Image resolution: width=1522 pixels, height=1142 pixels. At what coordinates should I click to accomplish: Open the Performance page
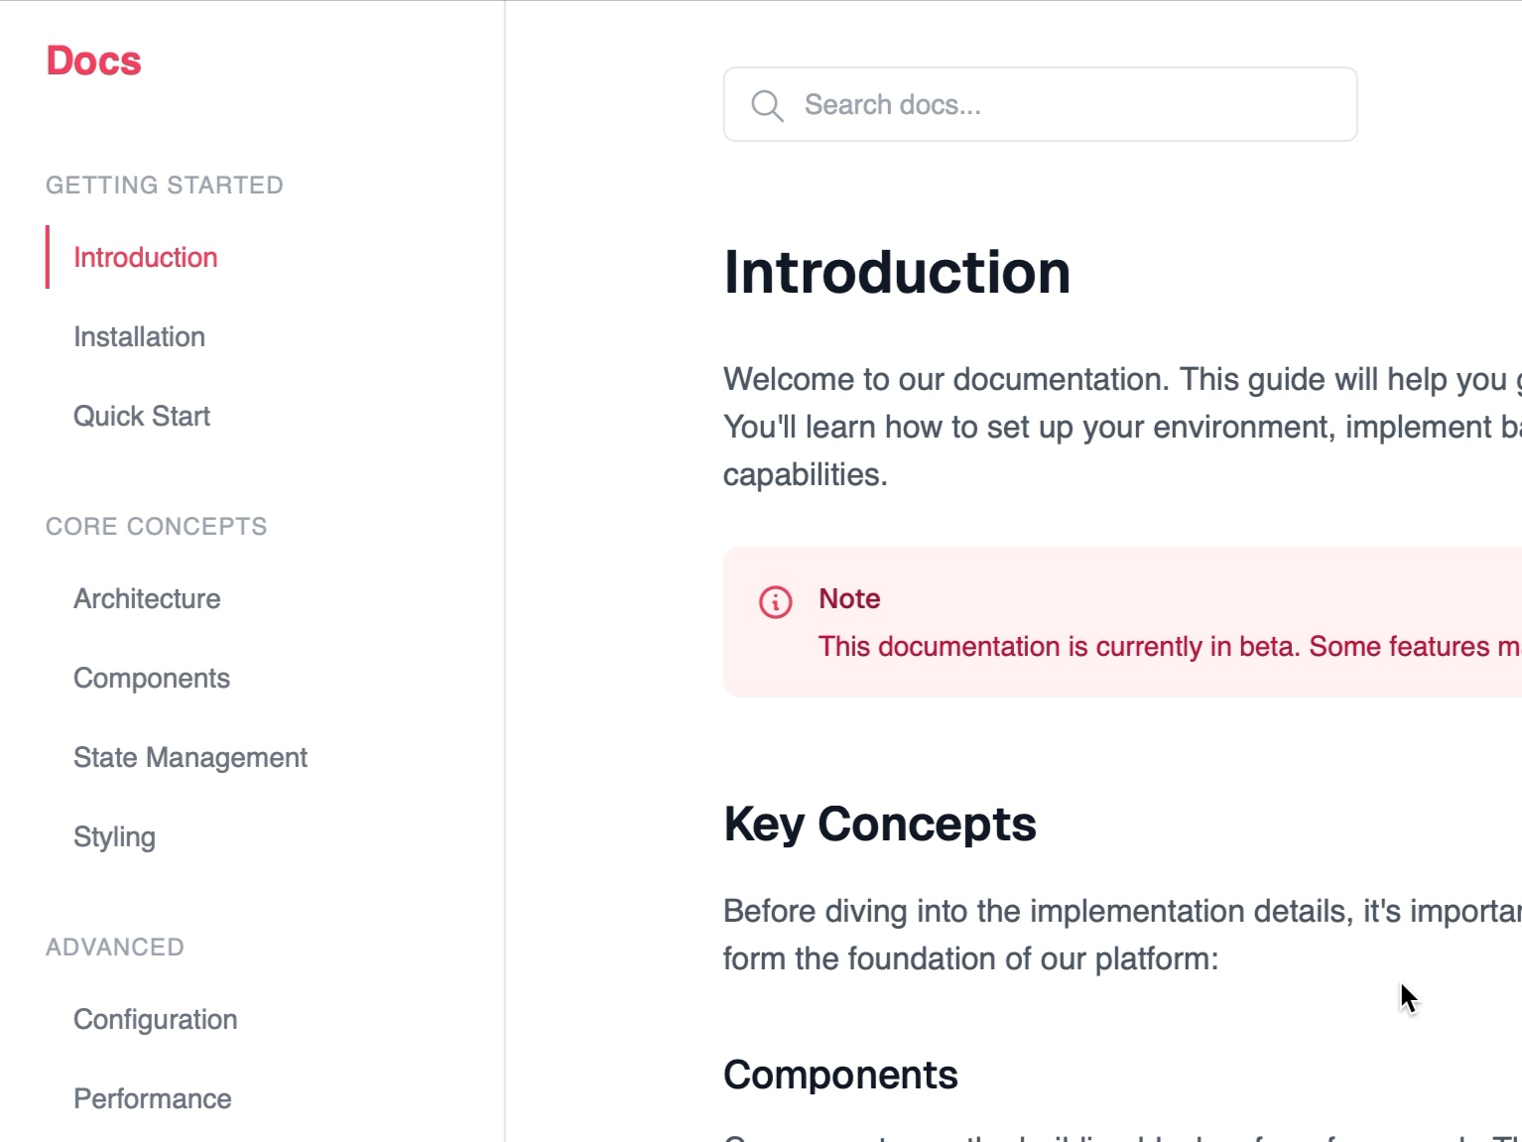tap(151, 1098)
